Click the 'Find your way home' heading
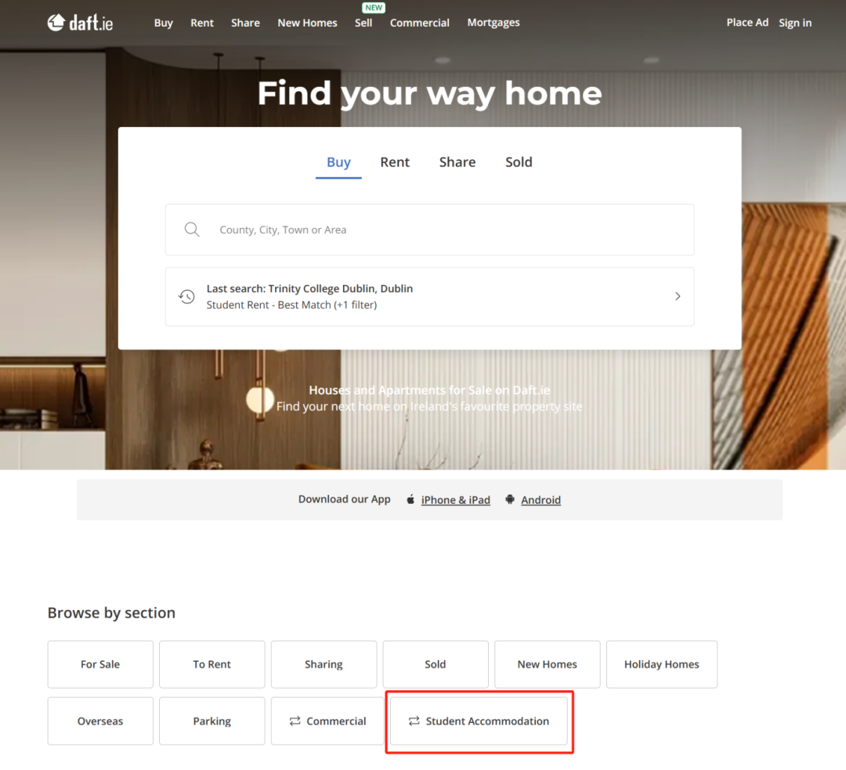Viewport: 846px width, 770px height. tap(429, 93)
